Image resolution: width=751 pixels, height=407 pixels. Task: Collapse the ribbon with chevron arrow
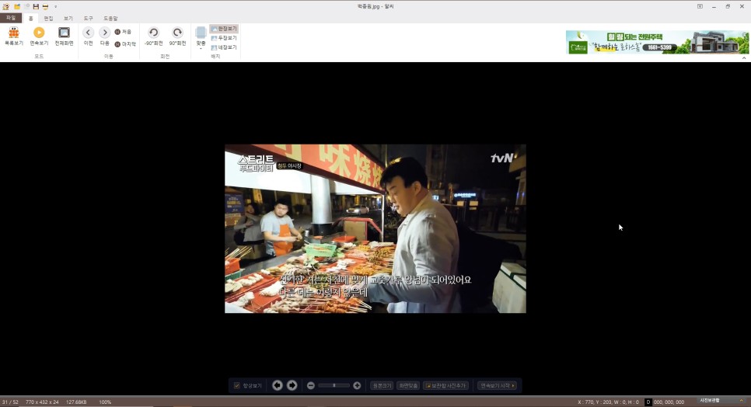pyautogui.click(x=744, y=58)
